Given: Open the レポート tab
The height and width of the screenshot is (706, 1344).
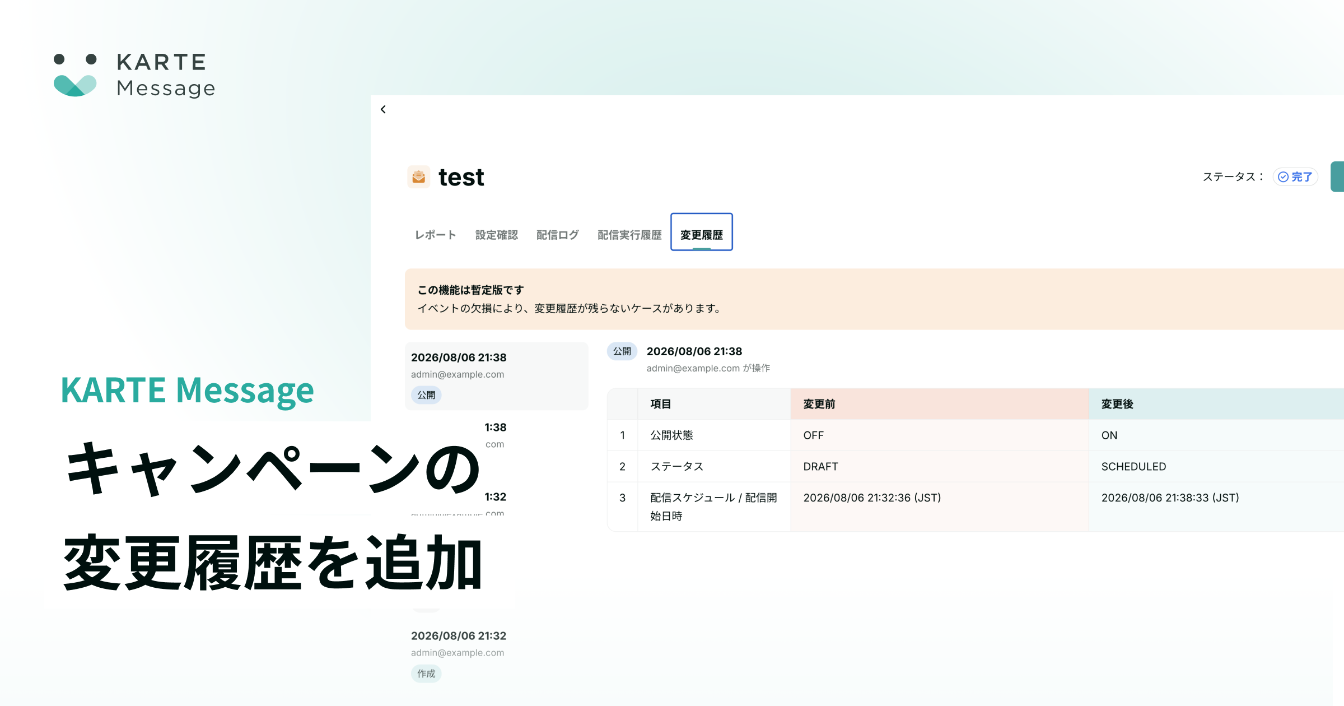Looking at the screenshot, I should coord(435,235).
